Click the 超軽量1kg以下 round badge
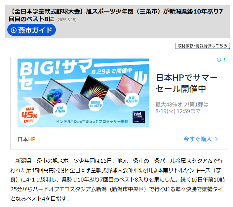Image resolution: width=233 pixels, height=207 pixels. tap(96, 104)
